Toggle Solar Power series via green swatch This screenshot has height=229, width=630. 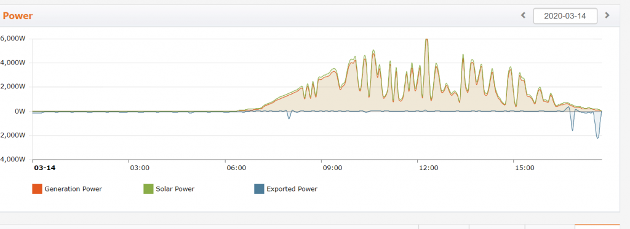pos(148,189)
